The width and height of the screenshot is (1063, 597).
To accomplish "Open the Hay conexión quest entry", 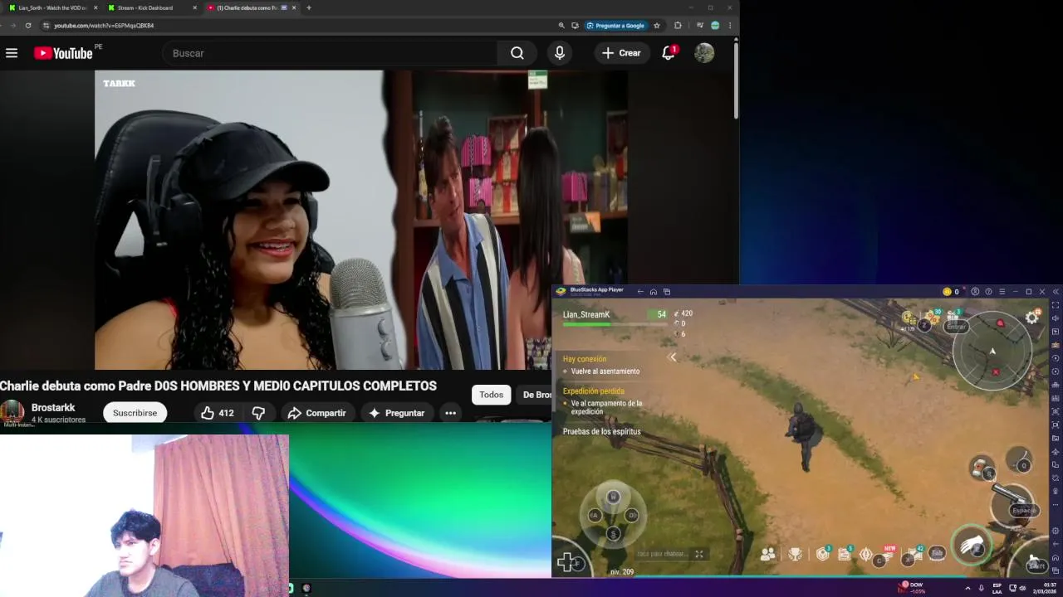I will pos(585,359).
